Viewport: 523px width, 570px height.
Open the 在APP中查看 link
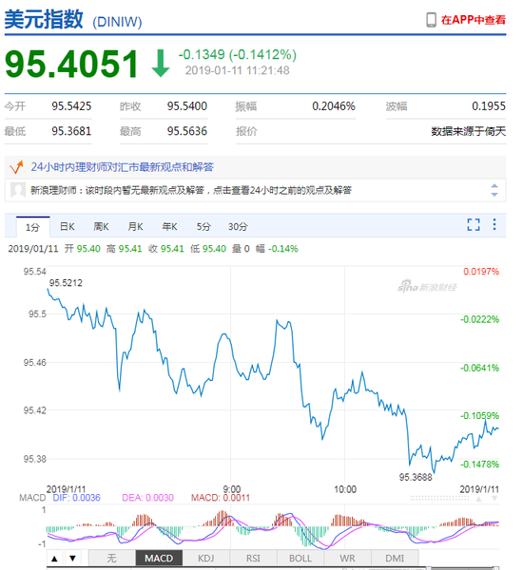[x=474, y=20]
